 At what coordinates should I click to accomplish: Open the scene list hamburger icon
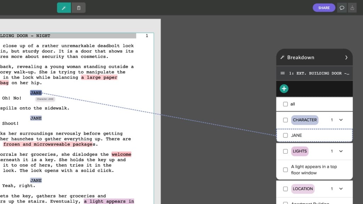point(283,73)
